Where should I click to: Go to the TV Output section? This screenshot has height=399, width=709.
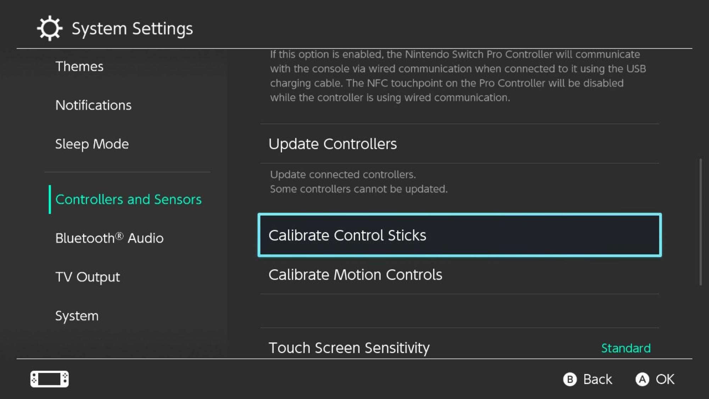tap(87, 277)
